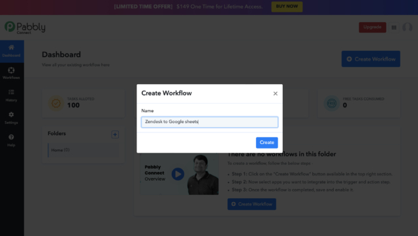Click the Folders panel heading
The height and width of the screenshot is (236, 418).
pyautogui.click(x=57, y=134)
